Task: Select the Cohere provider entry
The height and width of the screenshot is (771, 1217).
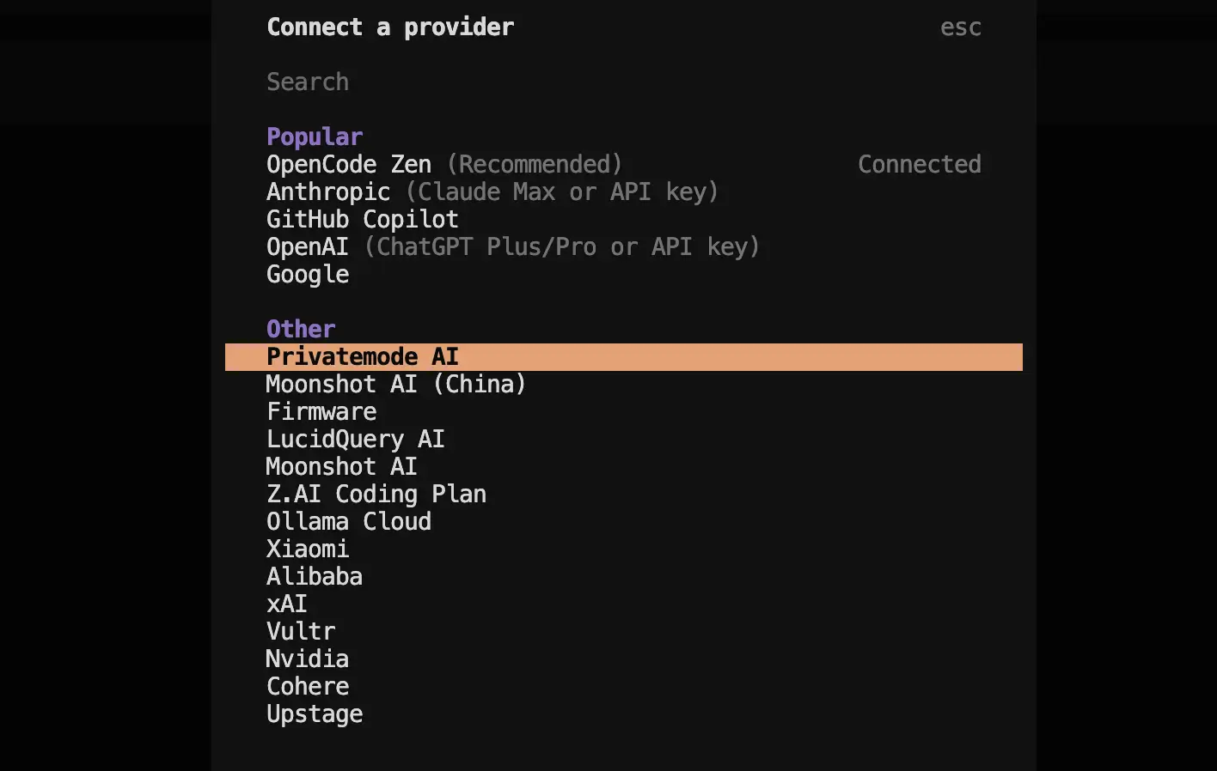Action: coord(308,686)
